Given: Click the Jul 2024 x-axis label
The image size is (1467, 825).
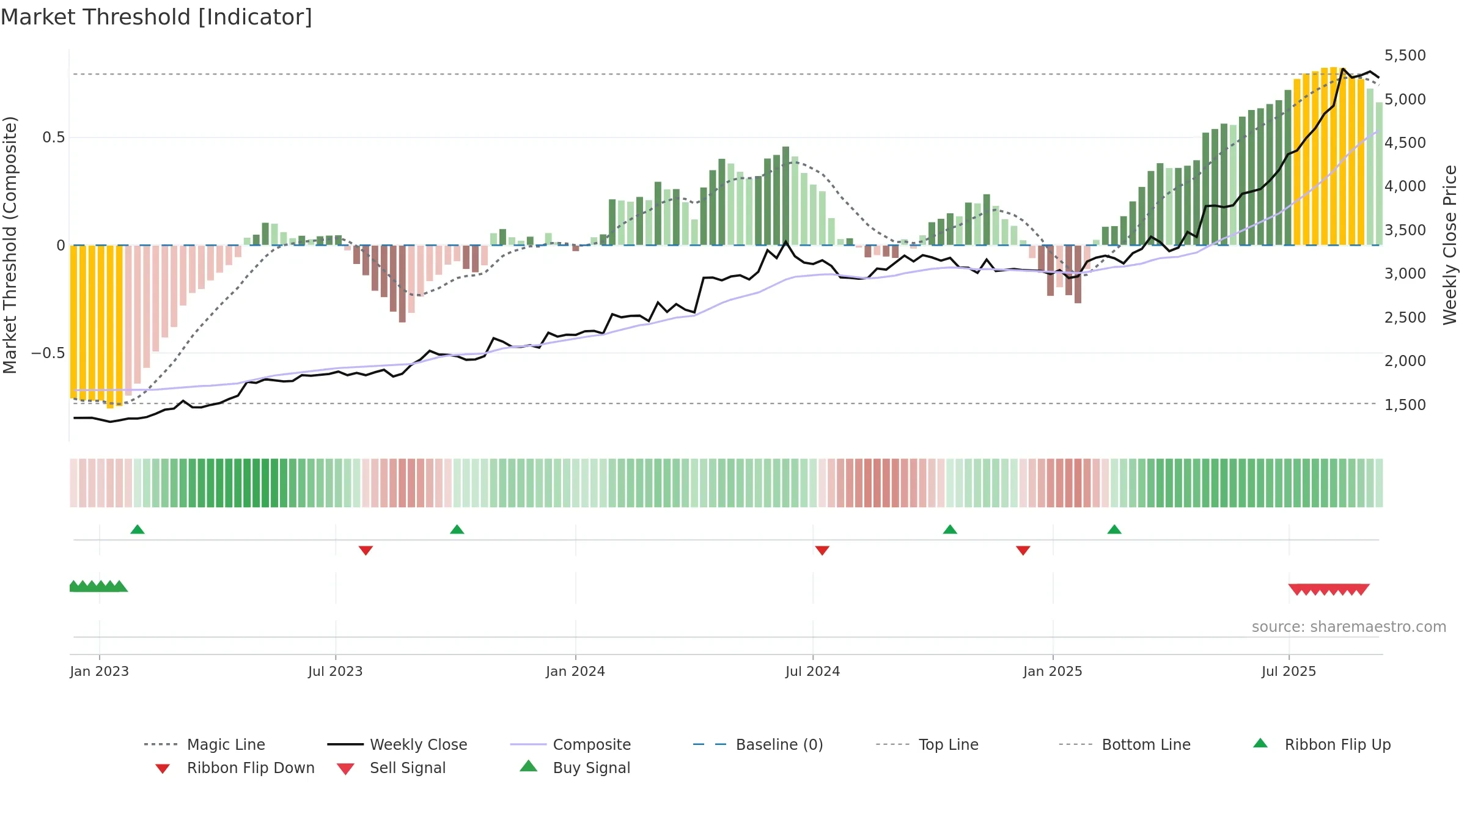Looking at the screenshot, I should pyautogui.click(x=812, y=671).
